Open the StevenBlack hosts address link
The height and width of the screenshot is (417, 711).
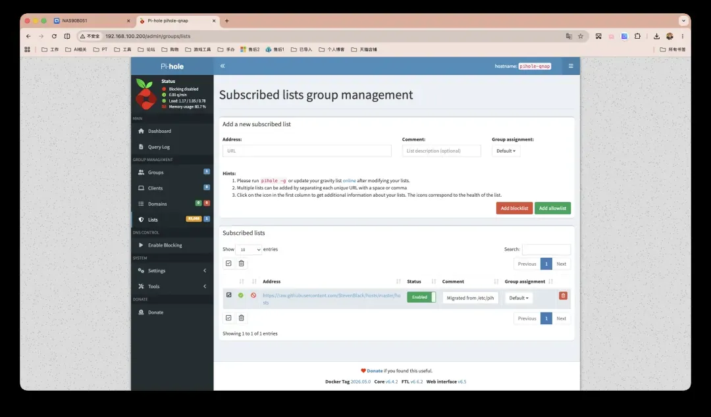331,299
